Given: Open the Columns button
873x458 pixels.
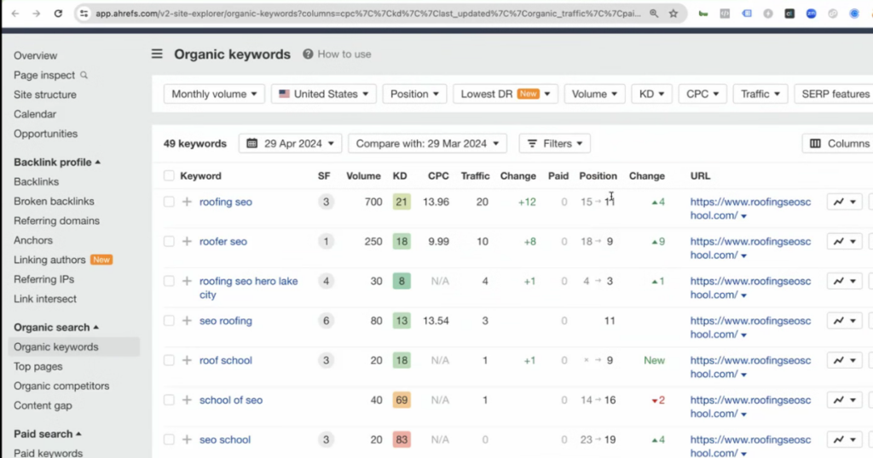Looking at the screenshot, I should tap(839, 143).
